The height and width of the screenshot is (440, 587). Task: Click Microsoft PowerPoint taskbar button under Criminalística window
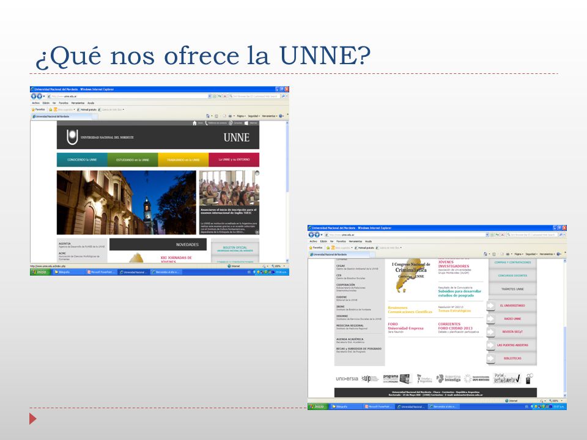click(378, 407)
